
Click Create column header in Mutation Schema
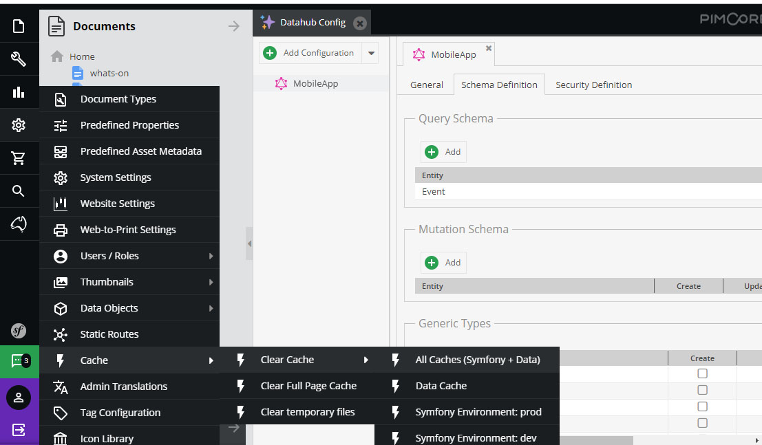point(688,286)
